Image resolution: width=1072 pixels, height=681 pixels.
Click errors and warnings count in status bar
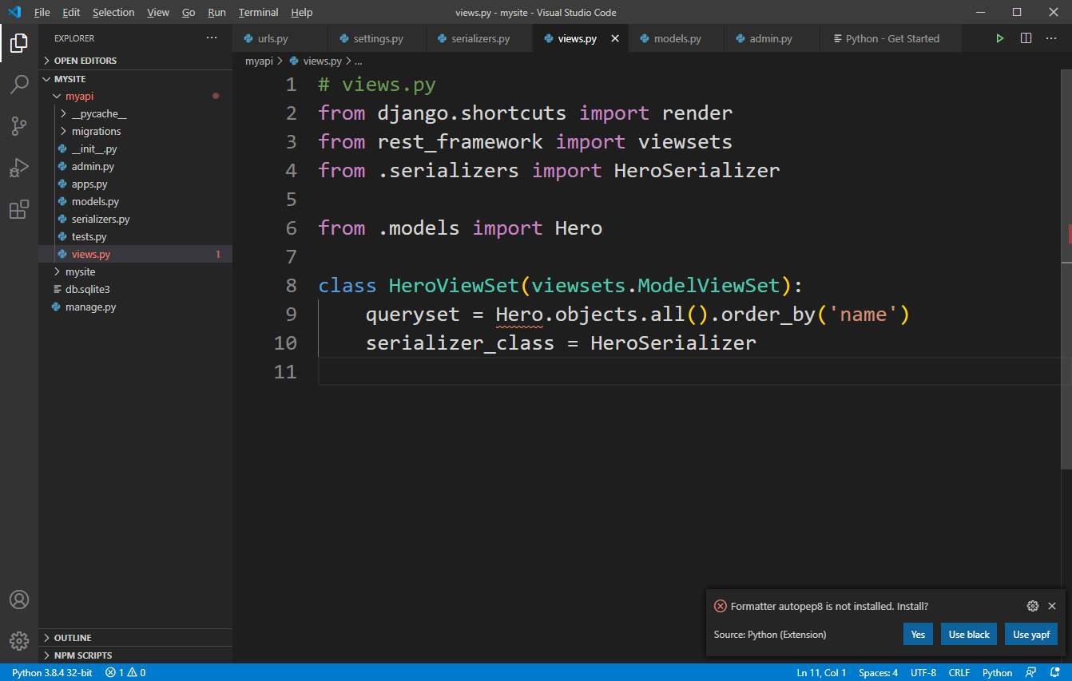(125, 672)
